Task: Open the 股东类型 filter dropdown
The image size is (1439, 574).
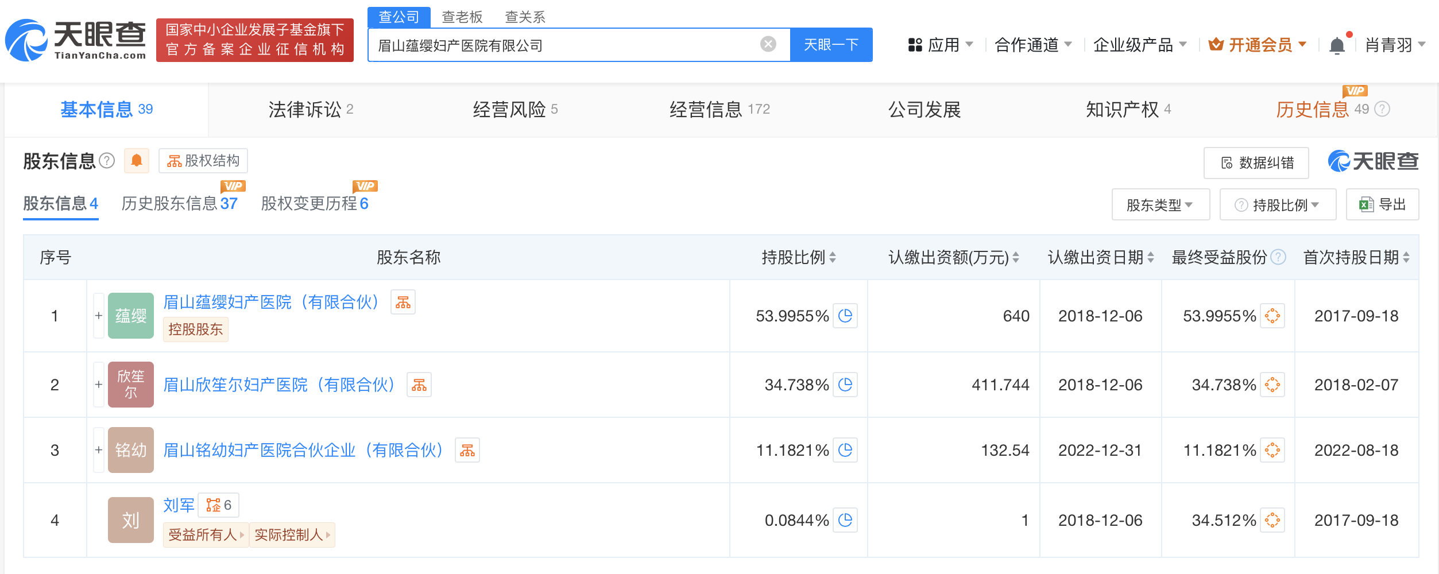Action: [1160, 205]
